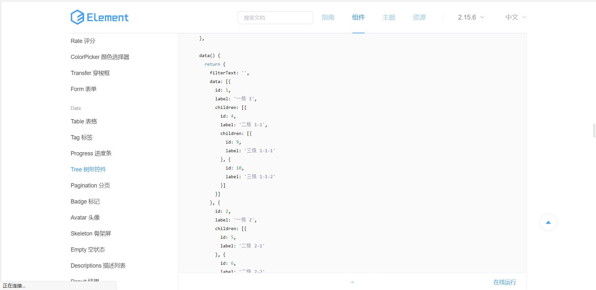Go to Empty 空状态 in the sidebar
The height and width of the screenshot is (290, 596).
coord(88,250)
